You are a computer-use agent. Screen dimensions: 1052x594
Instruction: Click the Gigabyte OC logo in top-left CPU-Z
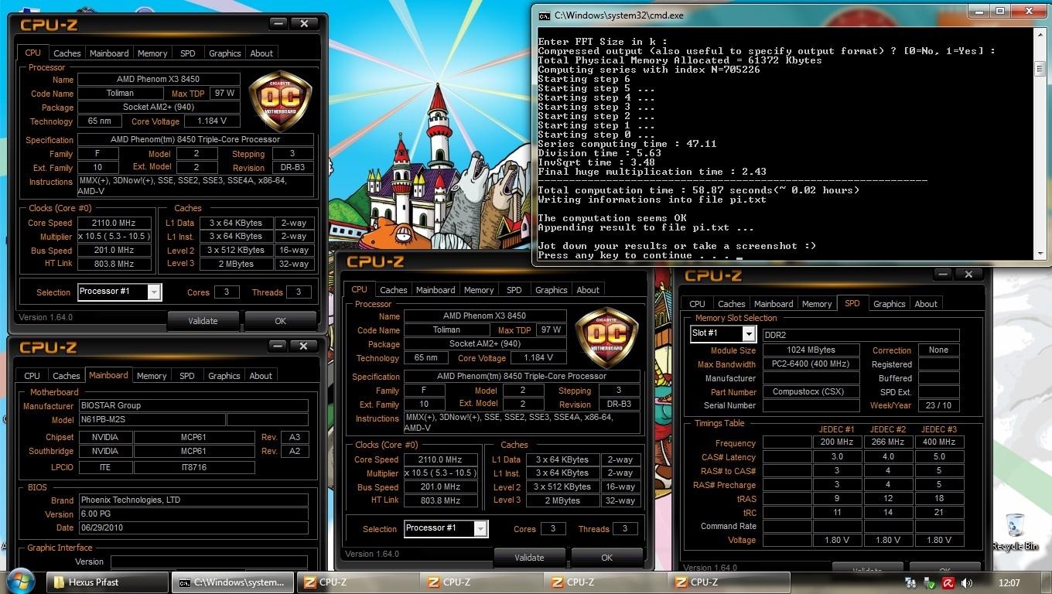280,101
